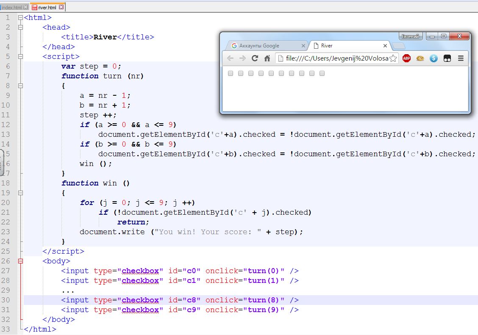Click line number 23 in the margin
Viewport: 478px width, 335px height.
click(6, 232)
